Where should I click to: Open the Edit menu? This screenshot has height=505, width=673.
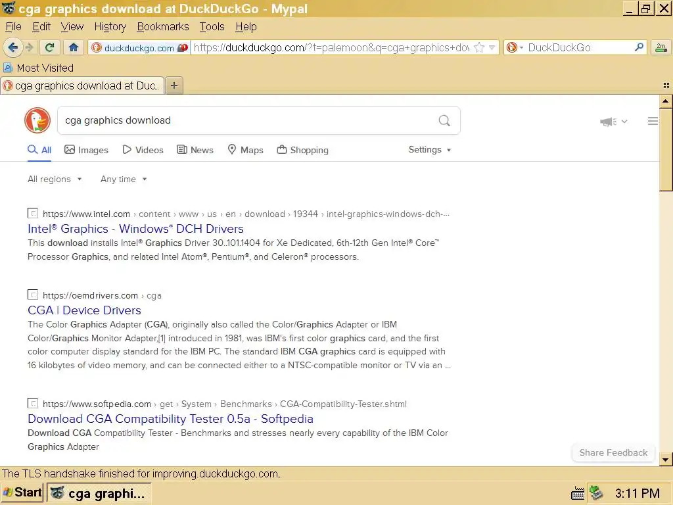pyautogui.click(x=41, y=26)
